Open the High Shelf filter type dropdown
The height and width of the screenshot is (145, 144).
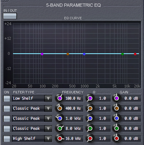[48, 139]
